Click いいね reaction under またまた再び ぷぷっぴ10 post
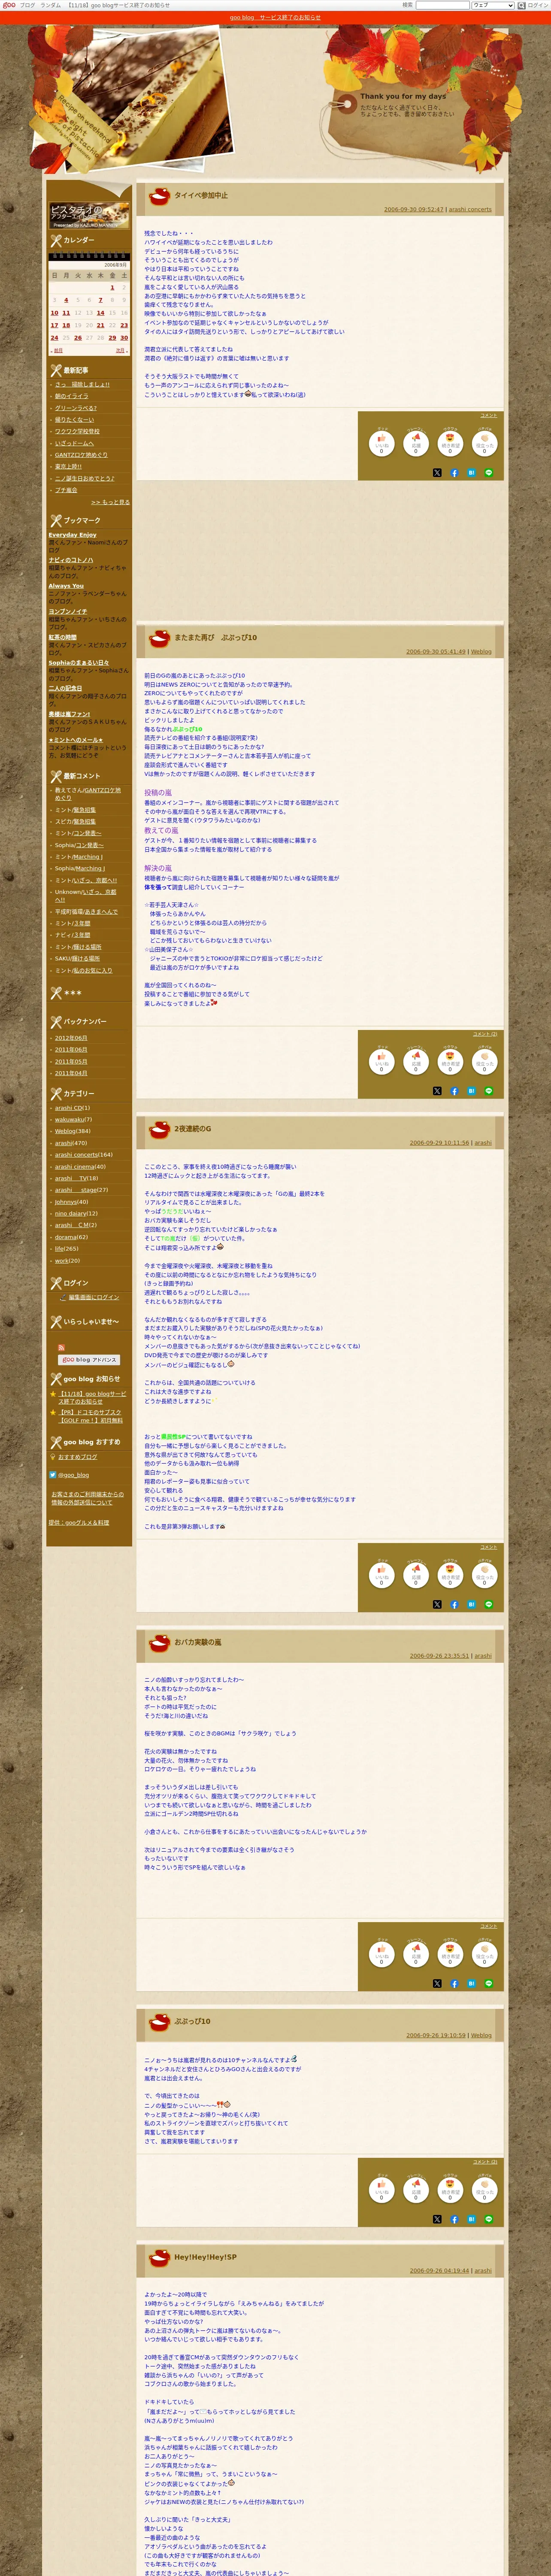 click(x=381, y=1062)
